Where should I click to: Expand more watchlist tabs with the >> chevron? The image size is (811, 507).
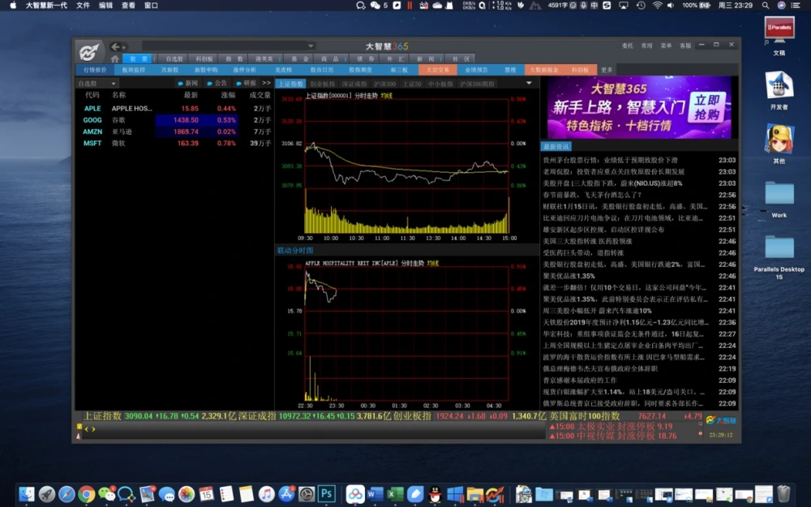266,83
